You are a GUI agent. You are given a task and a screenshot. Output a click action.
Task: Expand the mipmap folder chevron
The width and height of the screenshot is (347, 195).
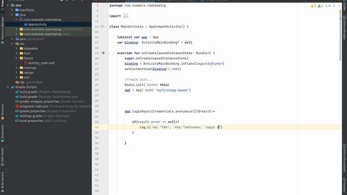(x=16, y=68)
